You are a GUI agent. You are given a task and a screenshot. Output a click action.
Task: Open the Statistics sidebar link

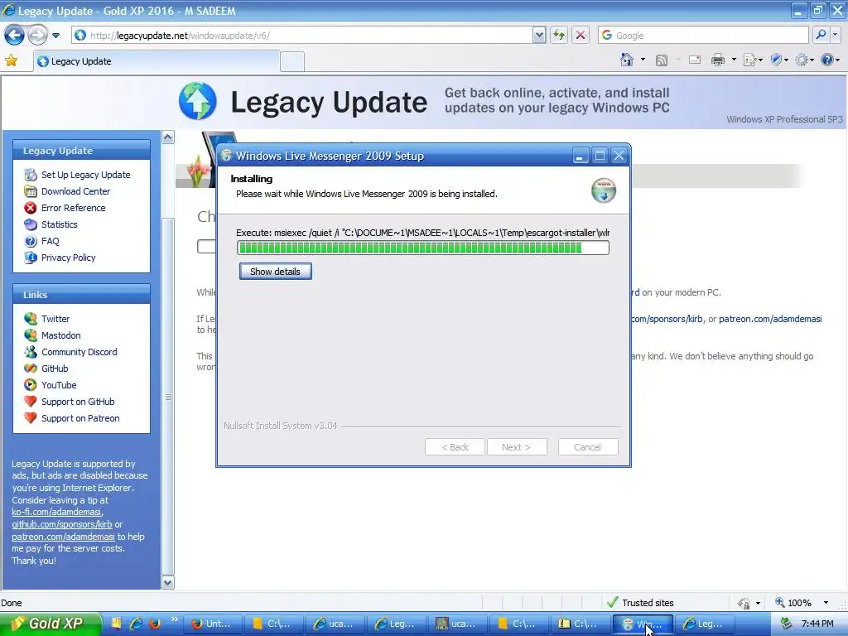(59, 224)
